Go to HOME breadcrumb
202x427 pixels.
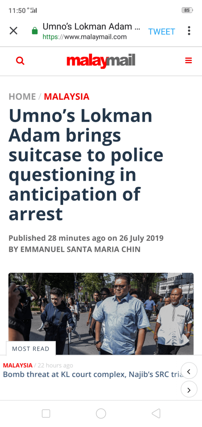point(22,97)
